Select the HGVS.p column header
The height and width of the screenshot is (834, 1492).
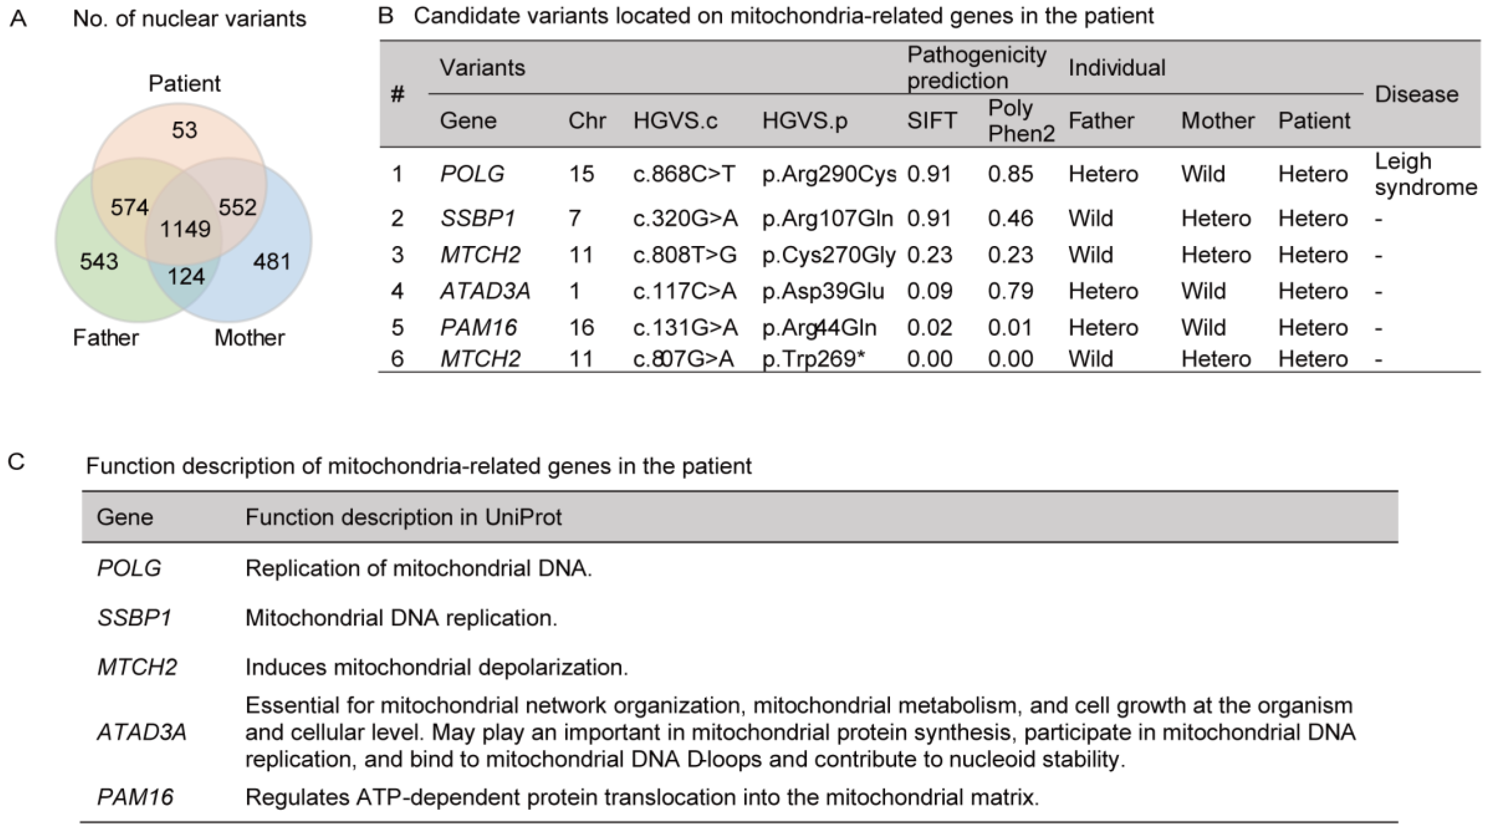(805, 121)
